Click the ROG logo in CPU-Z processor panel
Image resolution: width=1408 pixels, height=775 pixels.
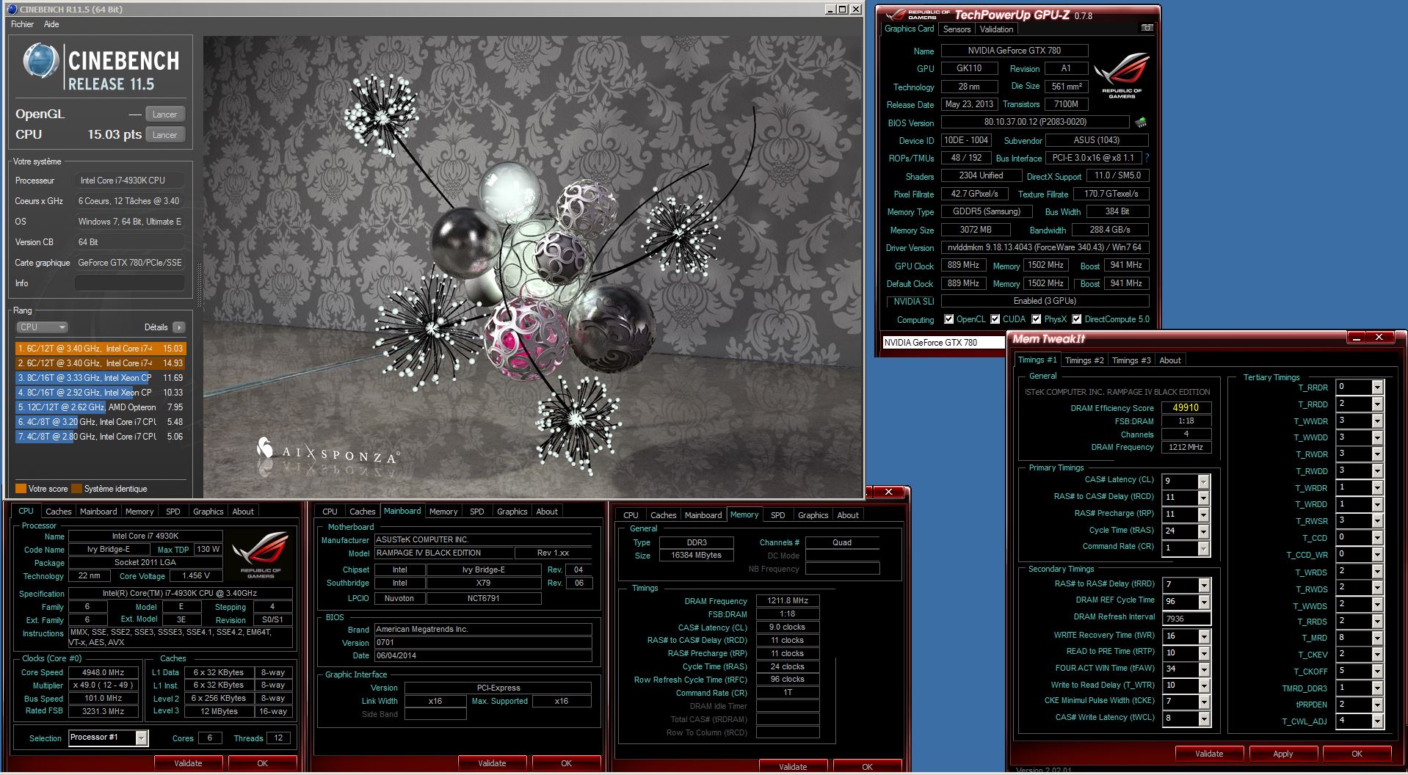[261, 555]
